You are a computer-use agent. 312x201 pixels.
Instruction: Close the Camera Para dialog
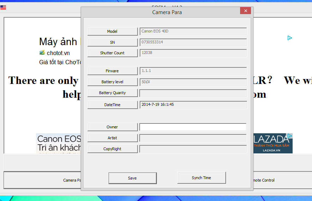(245, 11)
